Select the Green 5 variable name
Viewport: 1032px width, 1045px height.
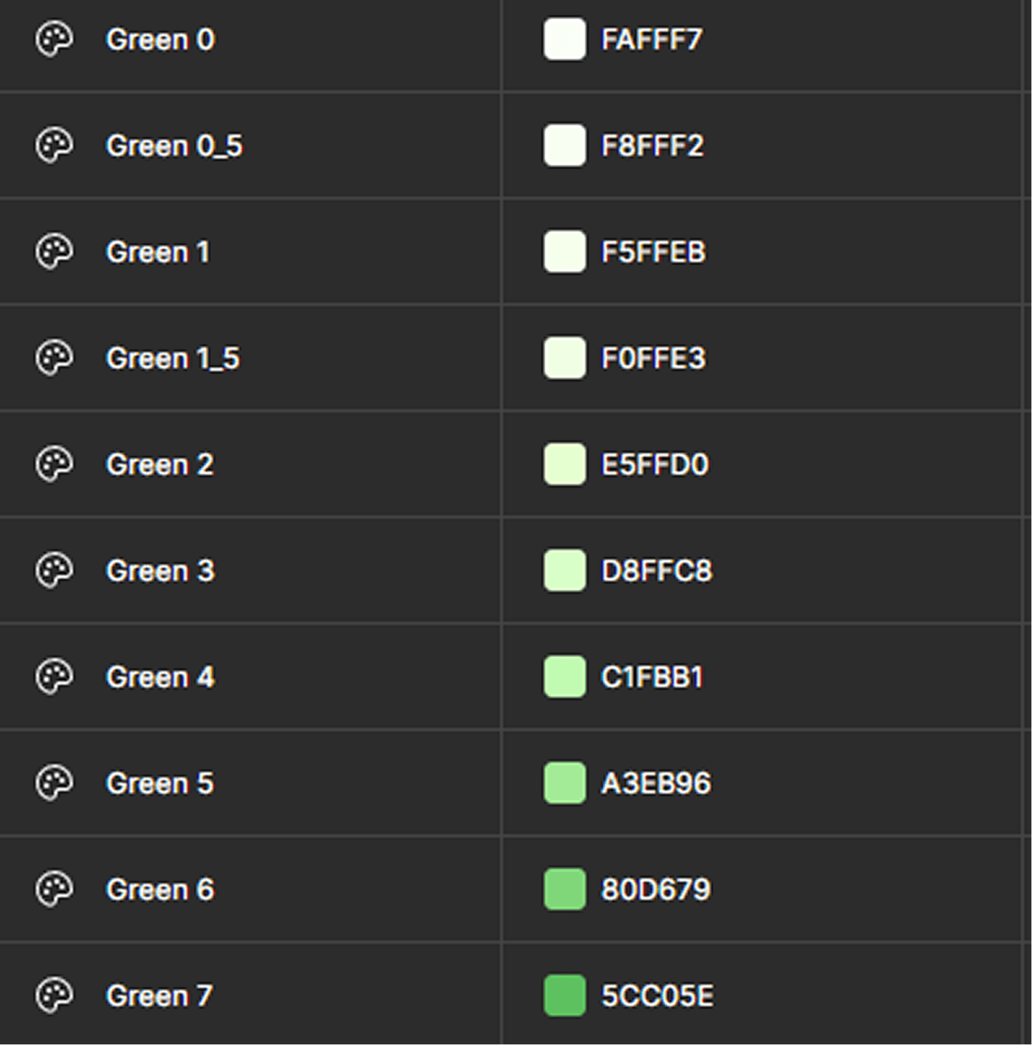tap(160, 783)
